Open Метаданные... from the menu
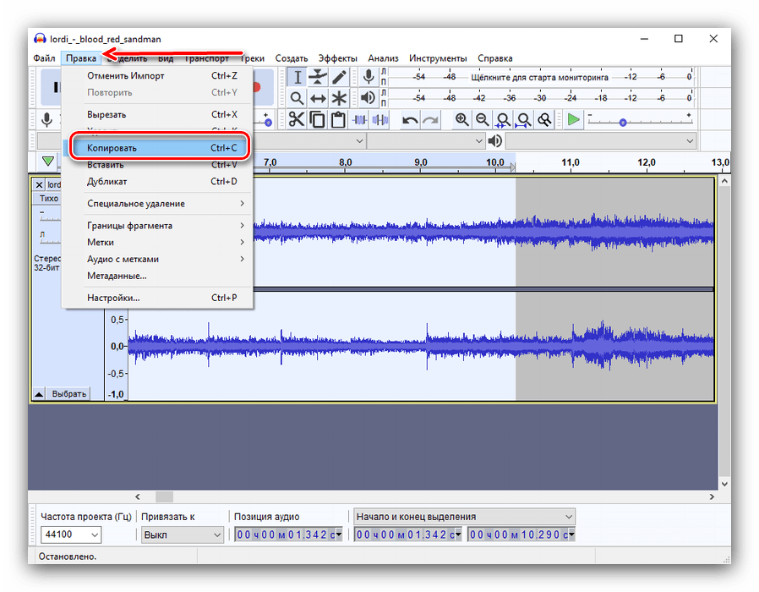 click(157, 276)
